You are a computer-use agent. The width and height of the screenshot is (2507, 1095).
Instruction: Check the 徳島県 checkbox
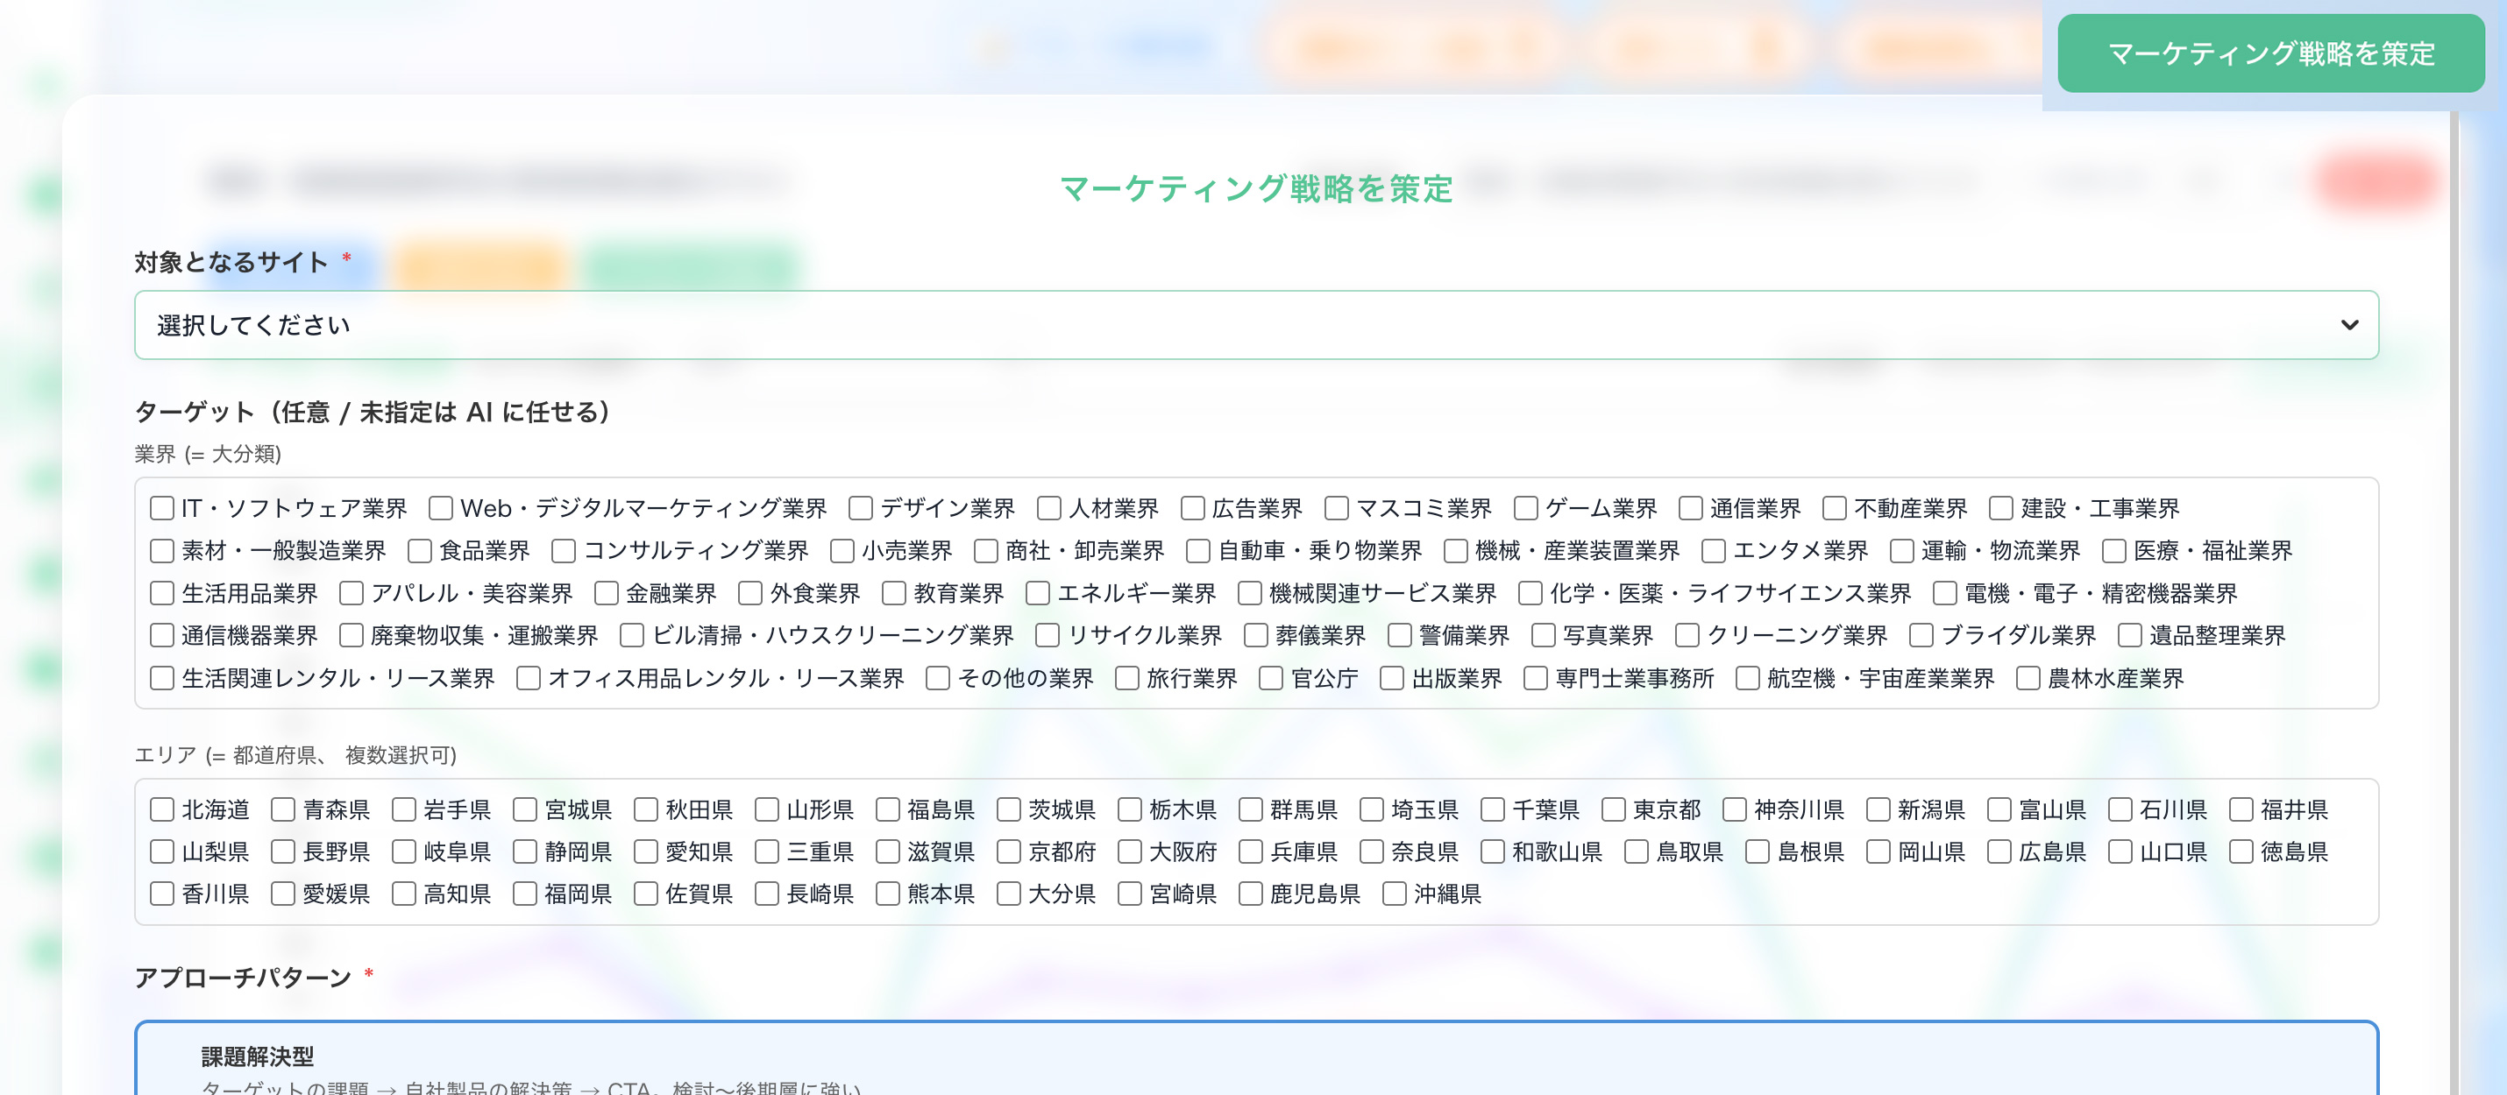click(x=2241, y=851)
